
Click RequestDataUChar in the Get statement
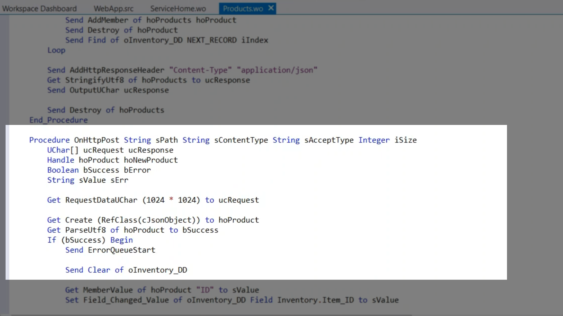(x=101, y=200)
